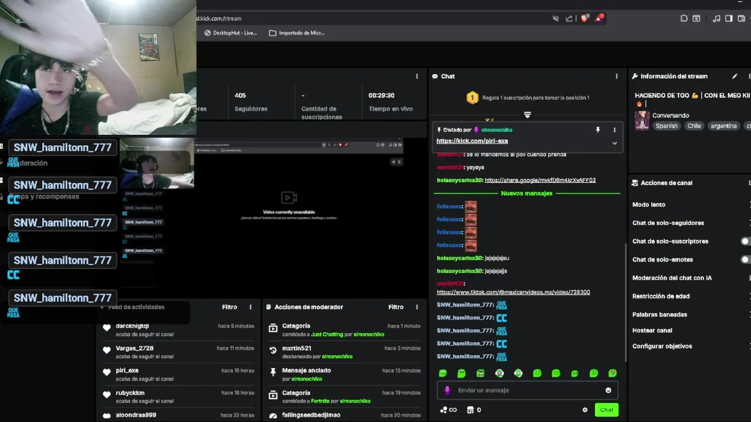Toggle Chat de solo-emotes switch

(x=745, y=260)
